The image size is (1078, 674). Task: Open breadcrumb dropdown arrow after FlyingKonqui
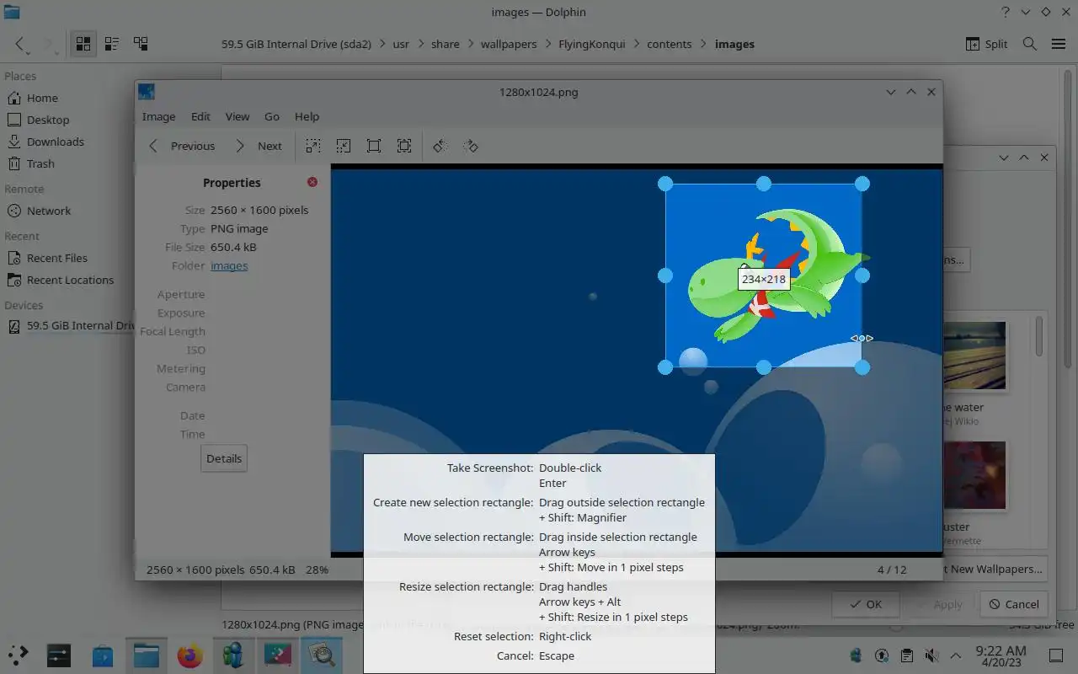[x=636, y=44]
